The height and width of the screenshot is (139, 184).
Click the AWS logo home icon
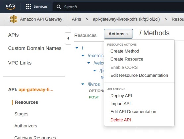click(11, 6)
